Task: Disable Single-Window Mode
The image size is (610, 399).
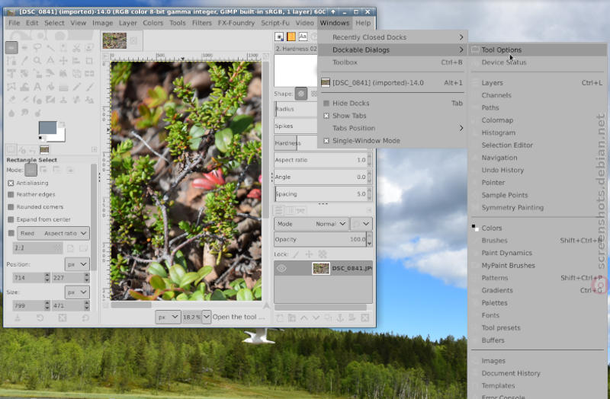Action: click(x=392, y=141)
